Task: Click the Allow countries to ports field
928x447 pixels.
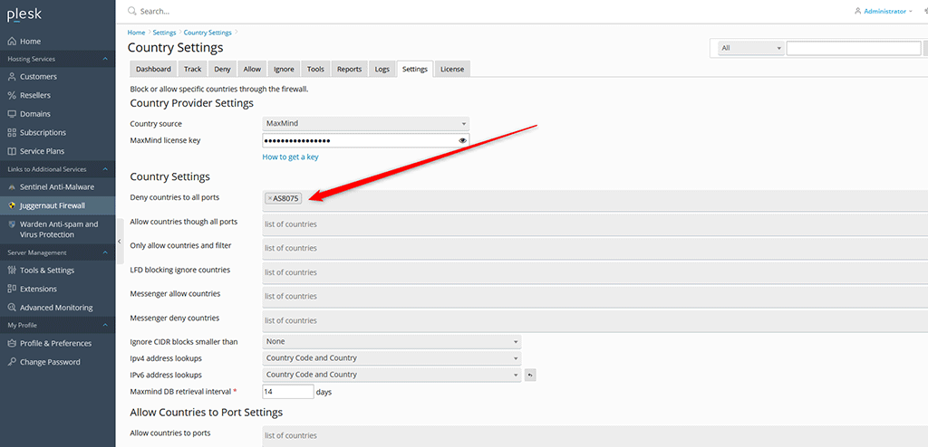Action: 594,436
